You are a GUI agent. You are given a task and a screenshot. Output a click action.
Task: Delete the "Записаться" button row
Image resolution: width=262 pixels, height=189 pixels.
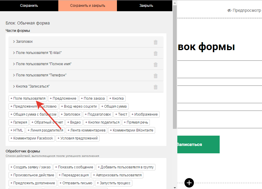pos(155,87)
